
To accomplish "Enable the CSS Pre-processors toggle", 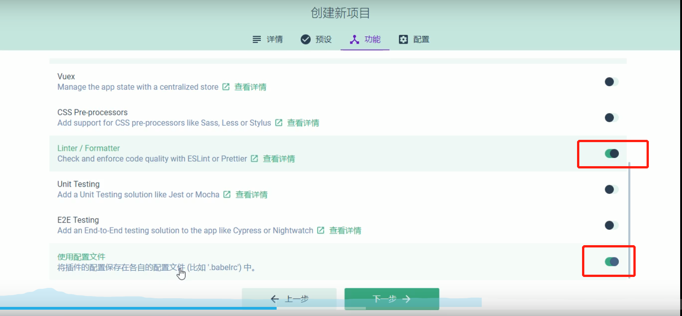I will 612,118.
